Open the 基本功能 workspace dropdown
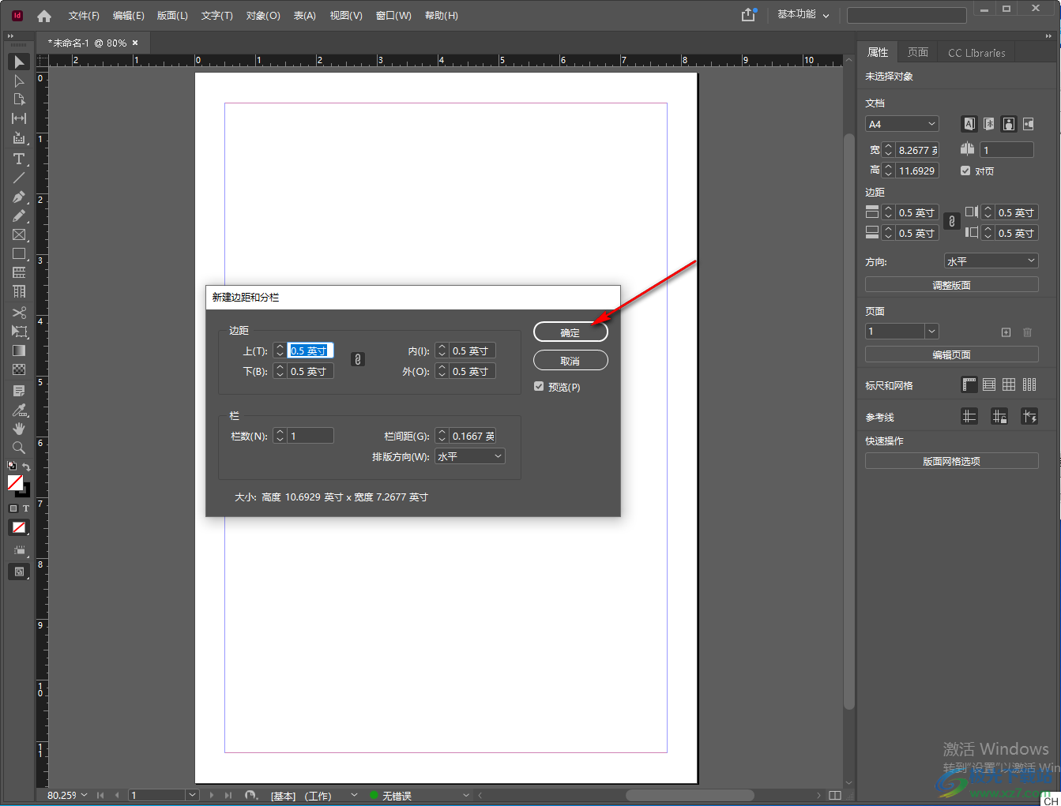Image resolution: width=1061 pixels, height=806 pixels. (x=803, y=15)
